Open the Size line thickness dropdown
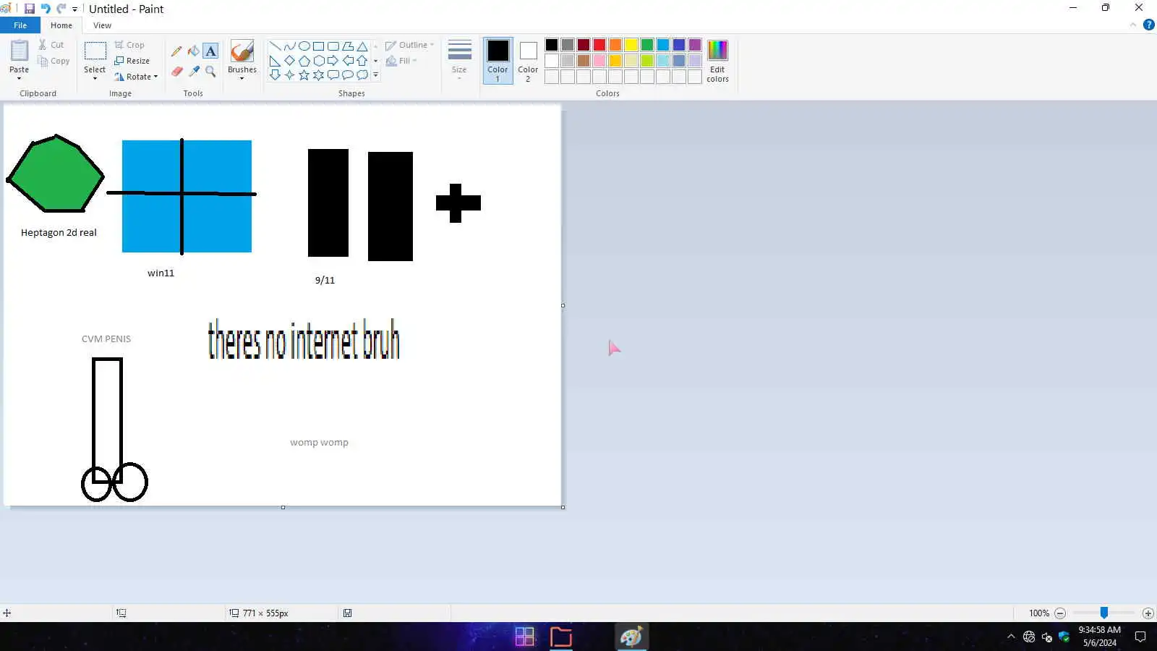Viewport: 1157px width, 651px height. click(x=459, y=61)
